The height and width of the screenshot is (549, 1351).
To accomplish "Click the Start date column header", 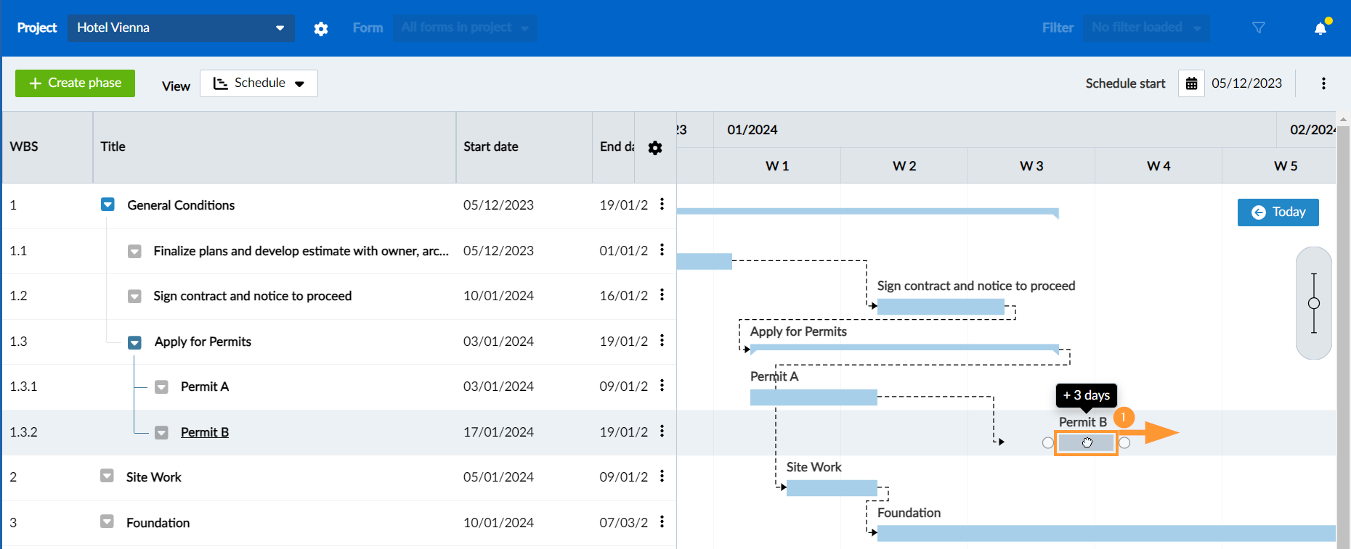I will click(491, 147).
